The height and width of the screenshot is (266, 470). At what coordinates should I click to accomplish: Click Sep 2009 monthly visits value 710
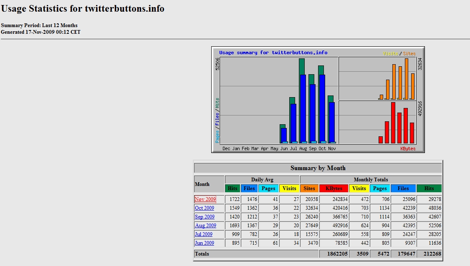pyautogui.click(x=365, y=216)
